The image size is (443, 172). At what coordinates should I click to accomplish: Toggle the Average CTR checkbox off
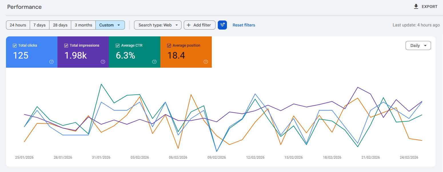[117, 45]
